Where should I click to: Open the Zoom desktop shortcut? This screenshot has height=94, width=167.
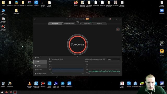coord(162,11)
